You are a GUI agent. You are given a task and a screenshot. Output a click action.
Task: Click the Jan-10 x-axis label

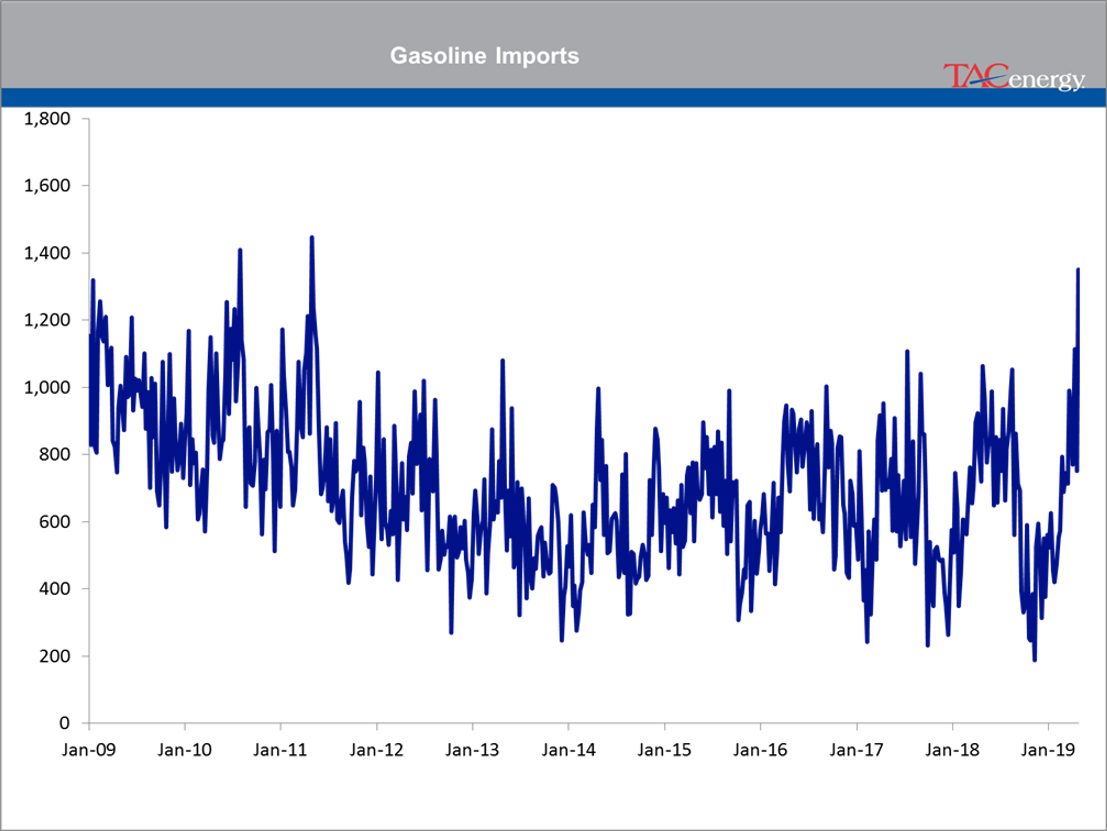(x=185, y=750)
